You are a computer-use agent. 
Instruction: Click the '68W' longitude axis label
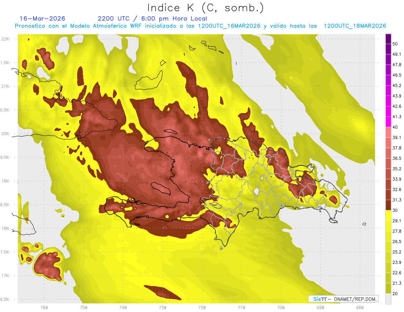tap(360, 307)
